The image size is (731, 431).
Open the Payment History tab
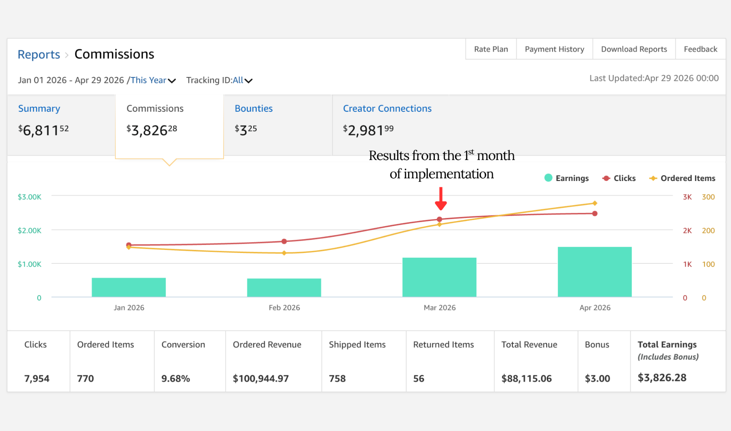click(554, 49)
